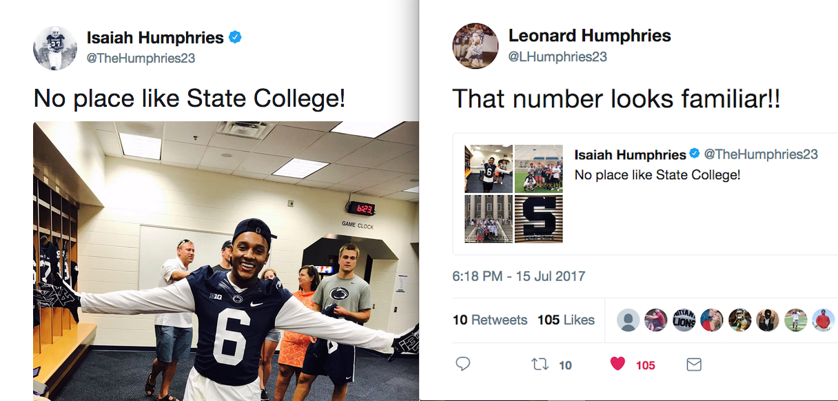View the 10 Retweets list
This screenshot has width=838, height=401.
coord(489,320)
